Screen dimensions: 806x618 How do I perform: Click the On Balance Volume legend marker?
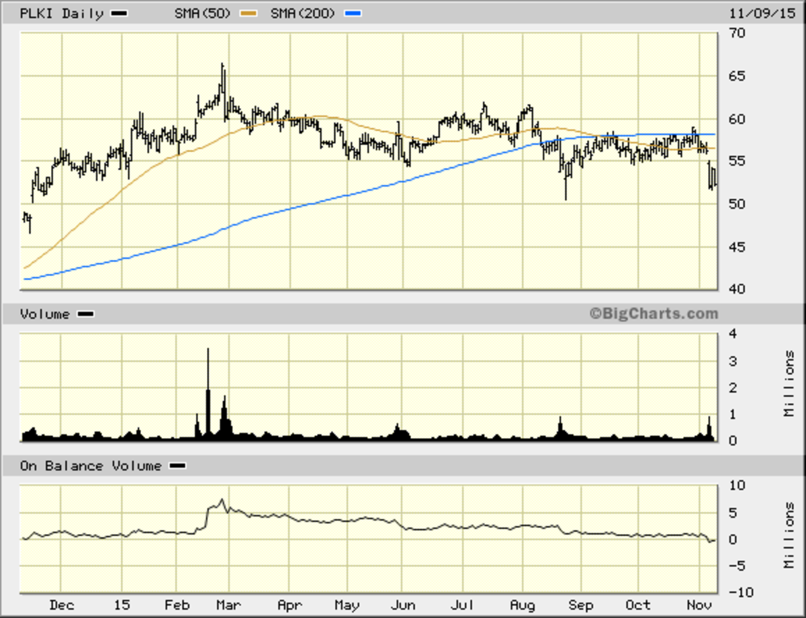[x=177, y=465]
